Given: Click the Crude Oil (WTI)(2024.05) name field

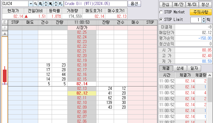Looking at the screenshot, I should tap(96, 4).
